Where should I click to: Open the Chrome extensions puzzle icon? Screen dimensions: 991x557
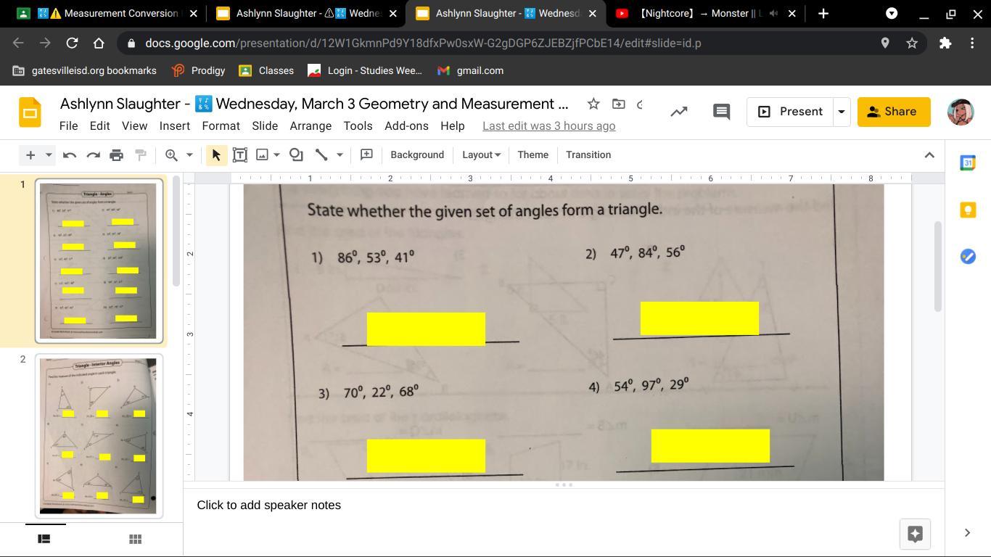point(945,44)
